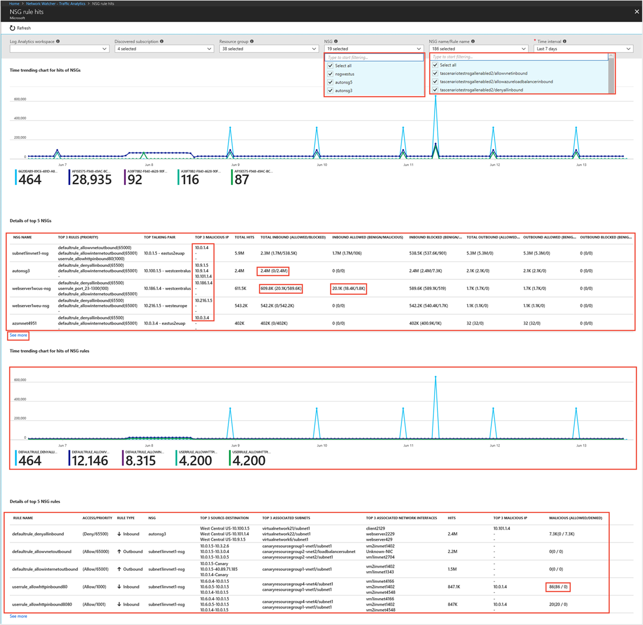Select webserver1weu-nsg row name
The image size is (643, 625).
[31, 306]
